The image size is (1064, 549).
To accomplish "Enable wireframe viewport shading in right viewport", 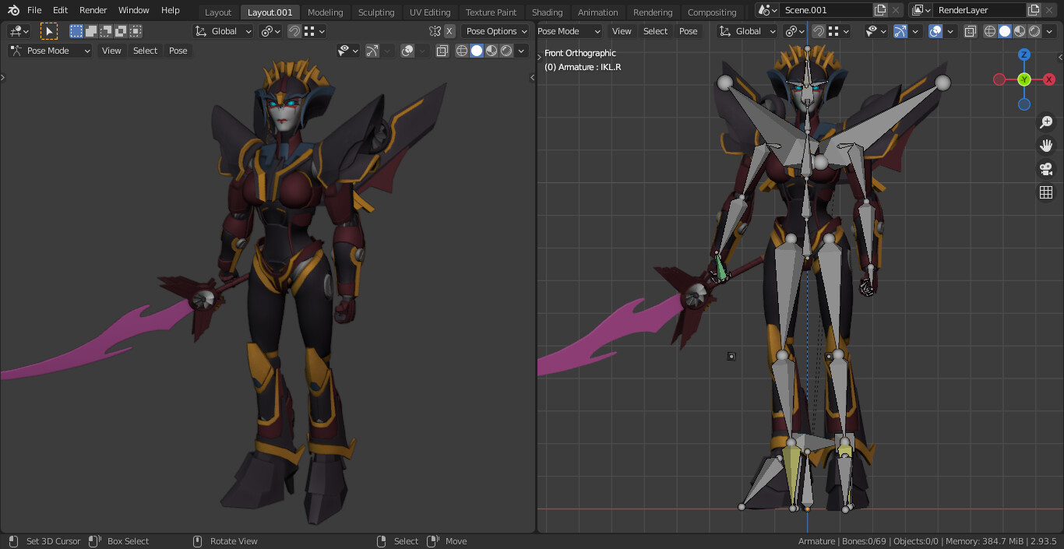I will click(989, 31).
